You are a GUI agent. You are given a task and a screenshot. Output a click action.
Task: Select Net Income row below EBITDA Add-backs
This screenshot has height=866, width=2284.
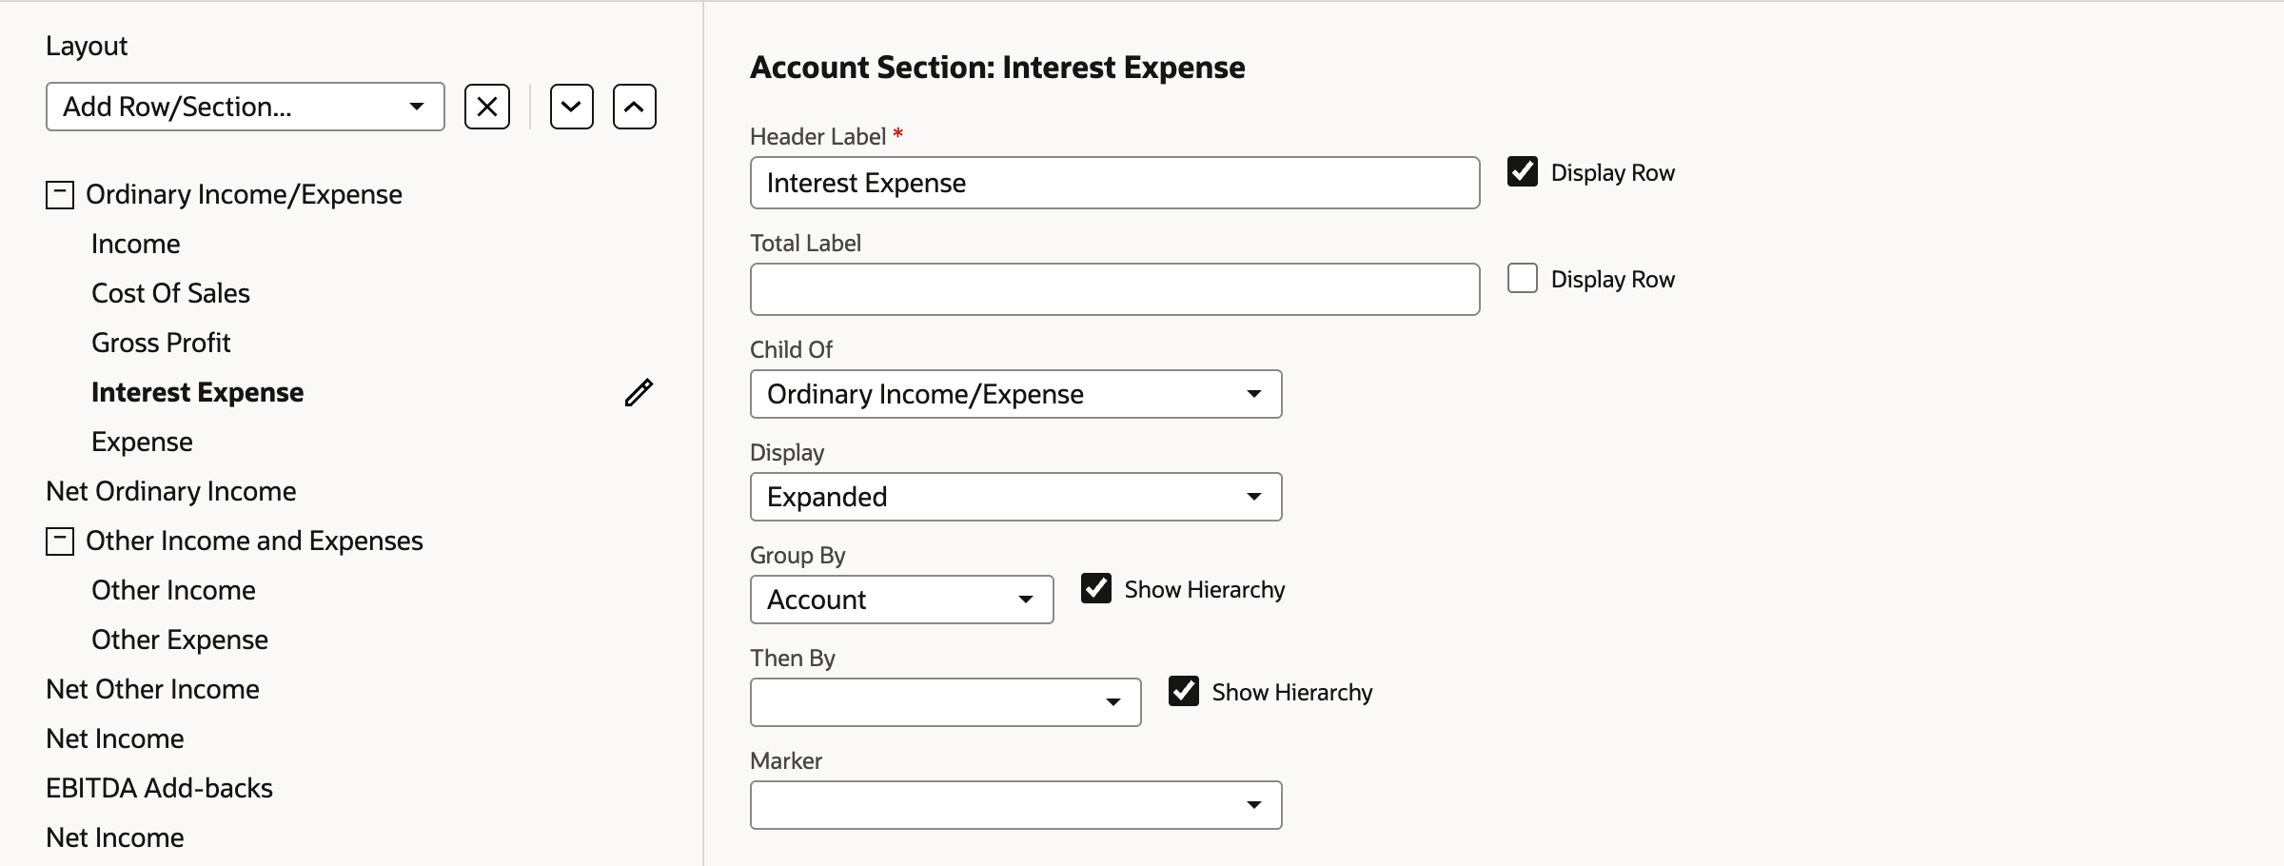[115, 837]
